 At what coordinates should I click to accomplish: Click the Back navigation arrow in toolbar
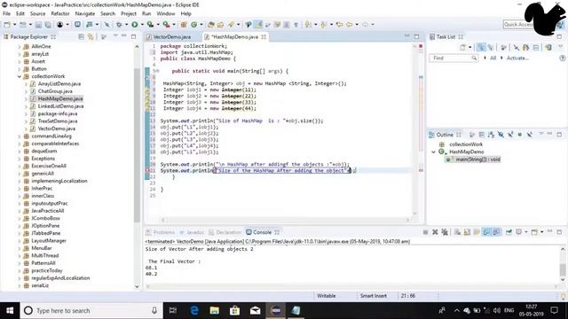[x=349, y=25]
